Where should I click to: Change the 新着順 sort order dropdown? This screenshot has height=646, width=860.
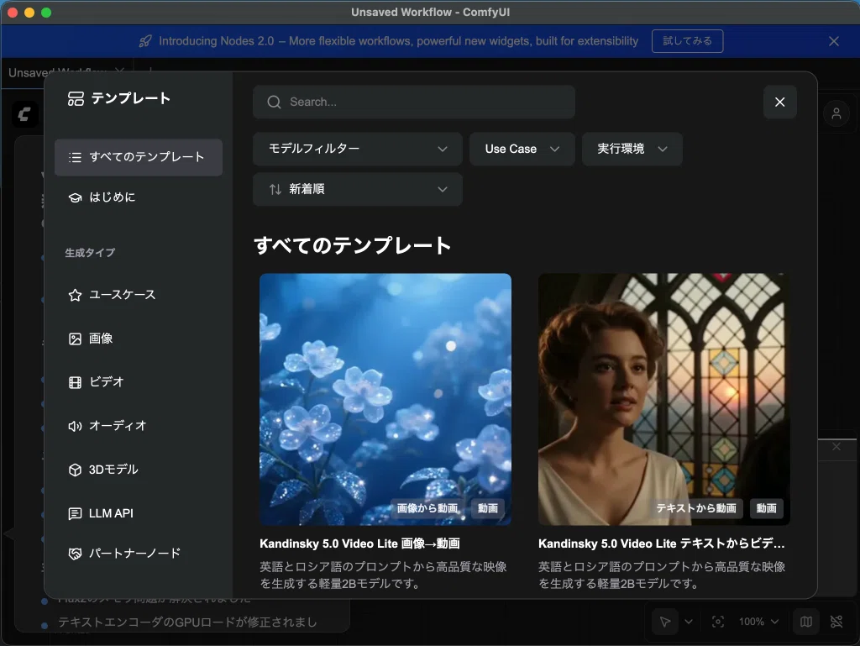(x=358, y=189)
